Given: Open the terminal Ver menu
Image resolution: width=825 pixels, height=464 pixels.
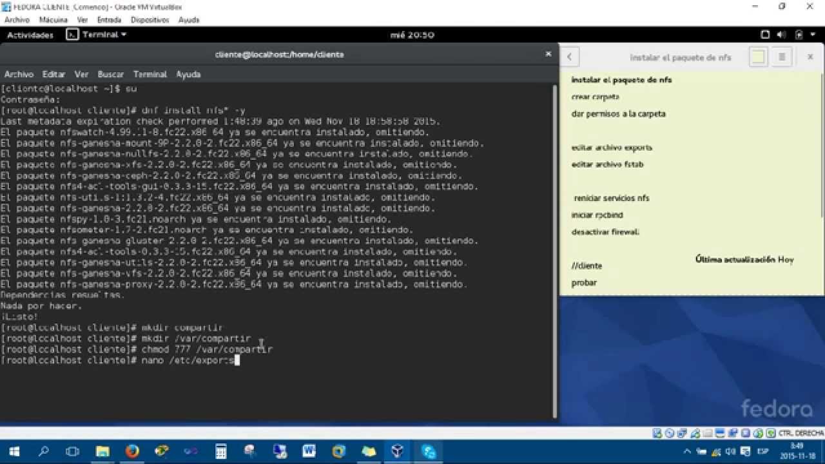Looking at the screenshot, I should tap(81, 74).
